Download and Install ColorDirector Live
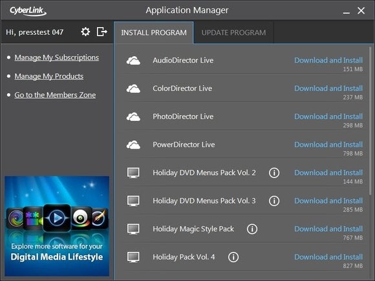Screen dimensions: 375x281 tap(328, 88)
